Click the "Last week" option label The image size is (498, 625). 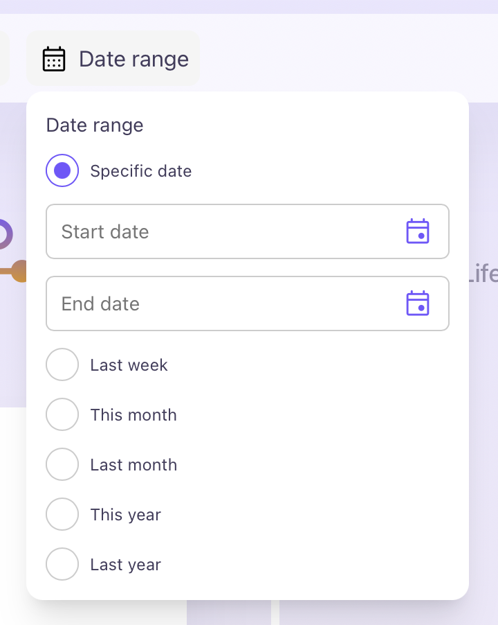pos(129,365)
